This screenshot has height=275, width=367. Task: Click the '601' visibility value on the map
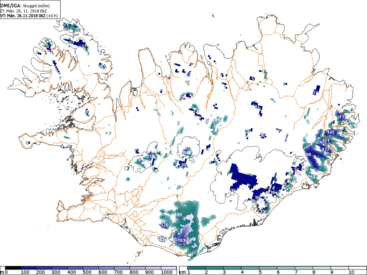216,120
